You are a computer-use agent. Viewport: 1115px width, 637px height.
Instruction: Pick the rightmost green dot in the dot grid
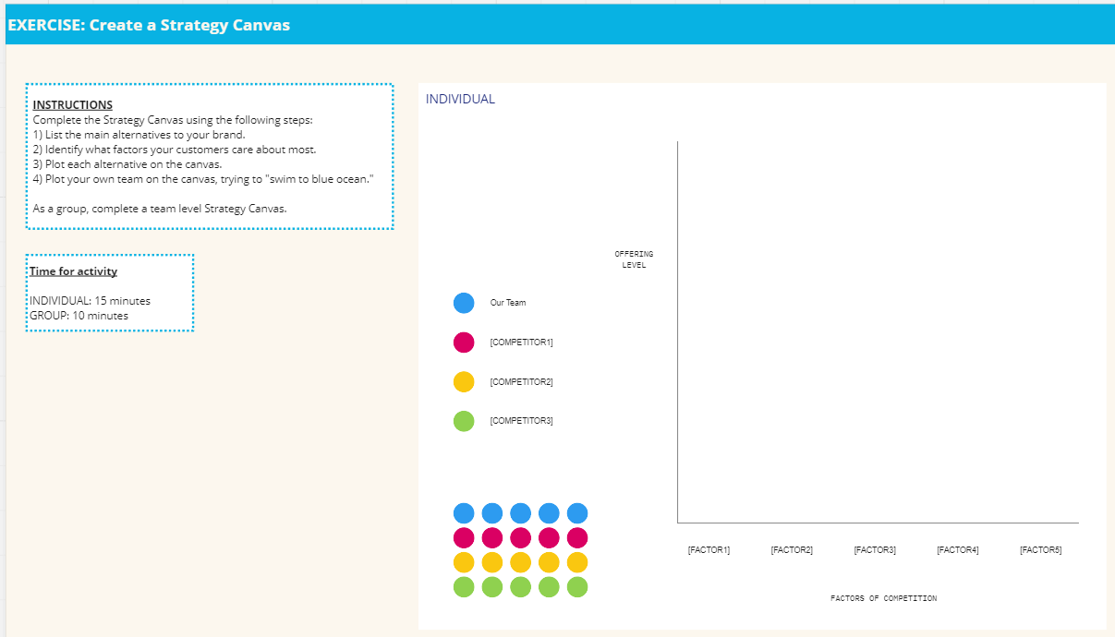tap(577, 586)
